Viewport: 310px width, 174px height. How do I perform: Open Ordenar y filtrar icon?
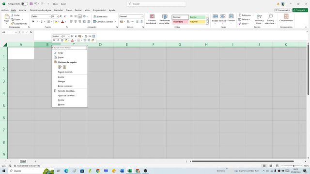click(x=259, y=16)
